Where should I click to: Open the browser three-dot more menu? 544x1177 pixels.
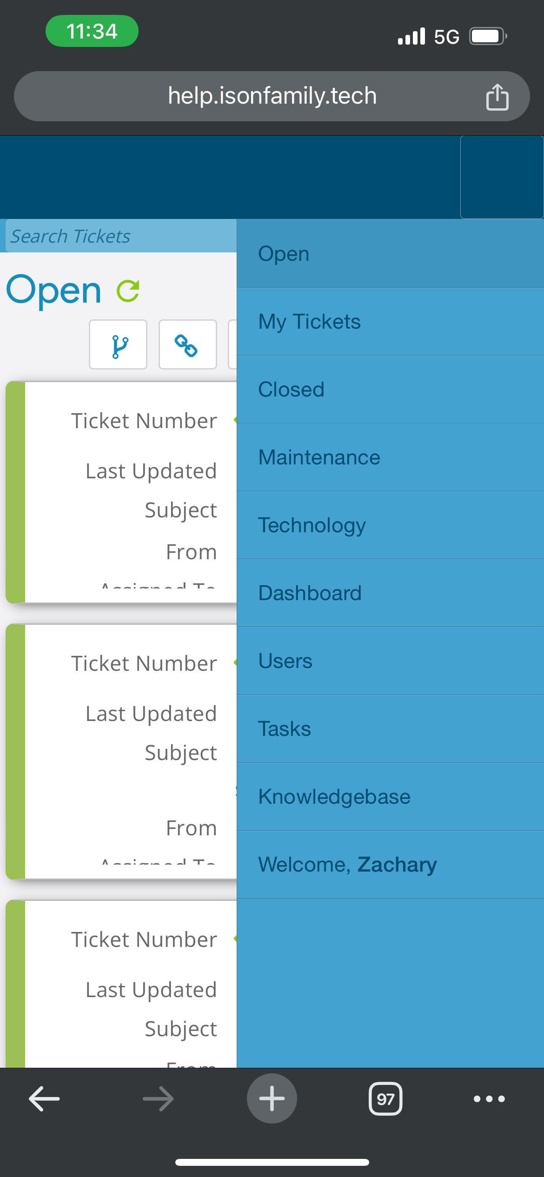[x=489, y=1099]
